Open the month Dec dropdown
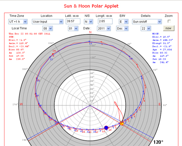This screenshot has height=146, width=182. click(122, 29)
